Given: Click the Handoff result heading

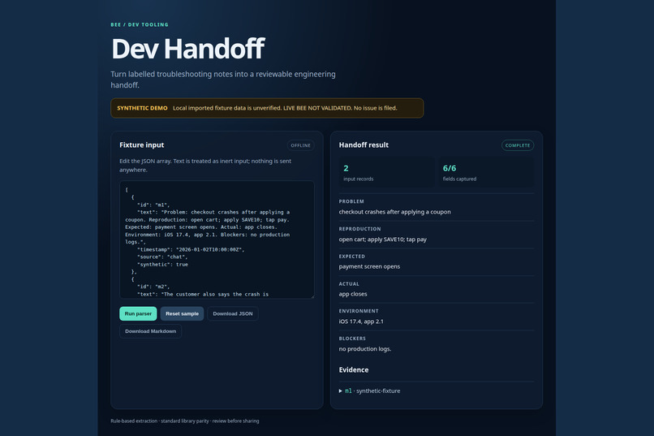Looking at the screenshot, I should click(x=364, y=145).
